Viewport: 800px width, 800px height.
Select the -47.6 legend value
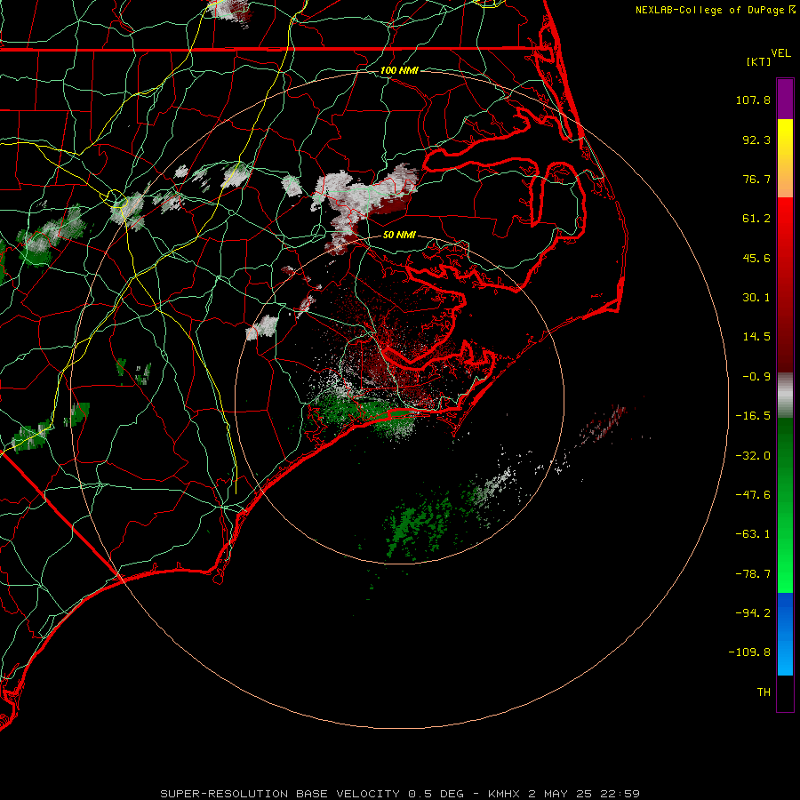pyautogui.click(x=753, y=495)
